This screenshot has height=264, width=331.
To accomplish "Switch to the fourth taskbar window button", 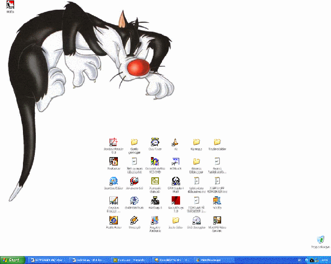I will pos(172,260).
